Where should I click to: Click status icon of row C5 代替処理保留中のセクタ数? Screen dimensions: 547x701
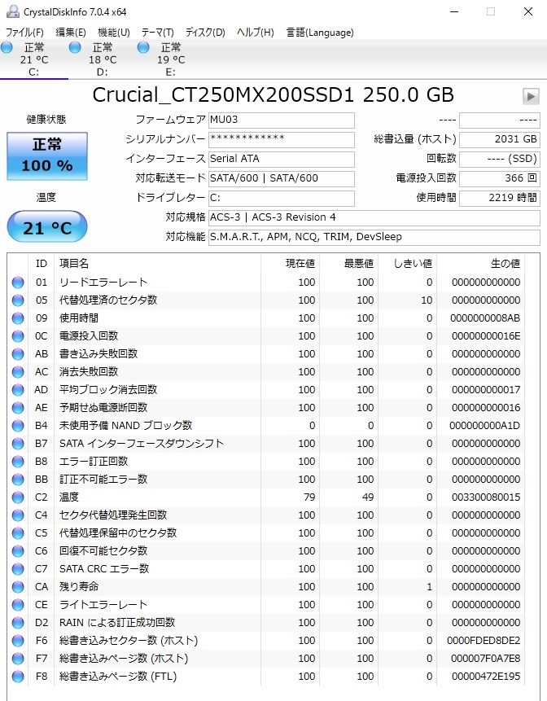(x=18, y=533)
